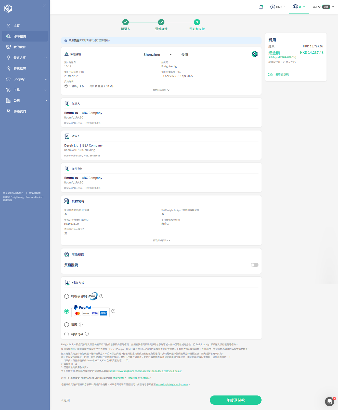Image resolution: width=338 pixels, height=410 pixels.
Task: Click the Shopify store icon
Action: 8,79
